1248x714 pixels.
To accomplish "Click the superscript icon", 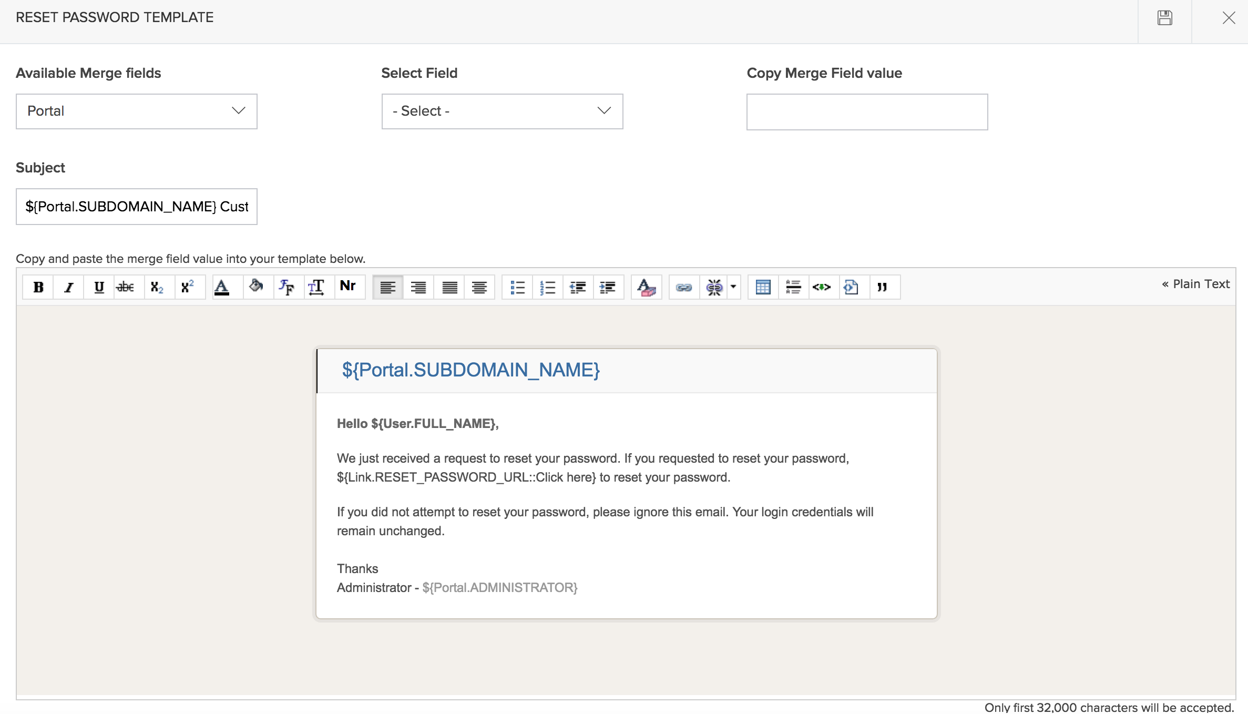I will coord(187,287).
